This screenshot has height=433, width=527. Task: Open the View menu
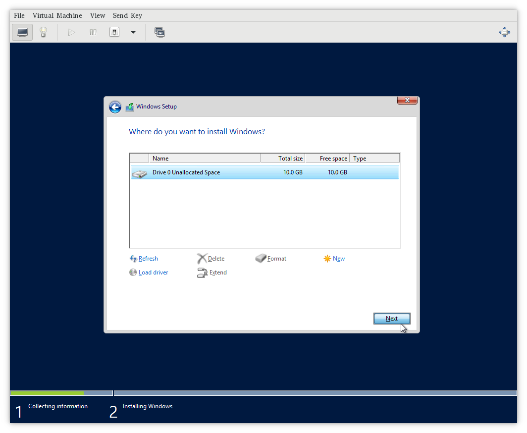click(x=98, y=15)
